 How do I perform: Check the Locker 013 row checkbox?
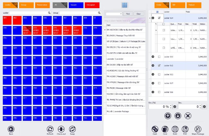coord(159,74)
